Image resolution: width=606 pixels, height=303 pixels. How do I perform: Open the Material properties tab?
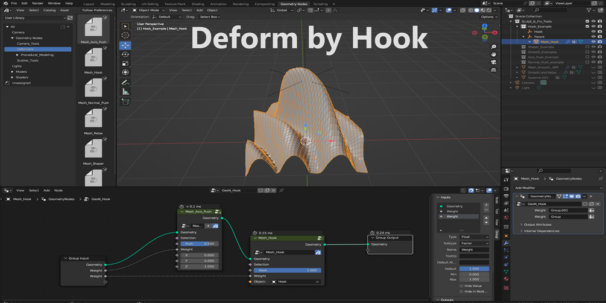(x=507, y=279)
